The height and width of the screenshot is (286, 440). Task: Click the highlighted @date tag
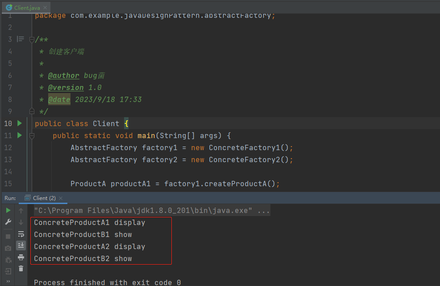coord(59,99)
